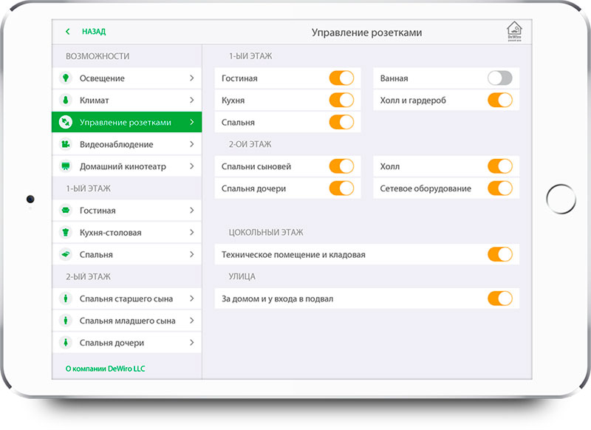Click the DeWiro house logo icon
The image size is (591, 430).
click(514, 31)
